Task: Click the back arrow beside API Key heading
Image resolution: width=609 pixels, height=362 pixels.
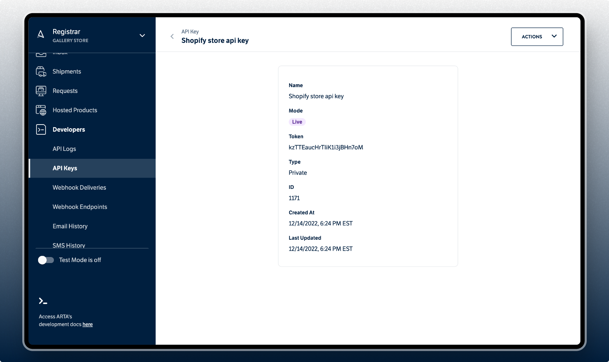Action: 172,36
